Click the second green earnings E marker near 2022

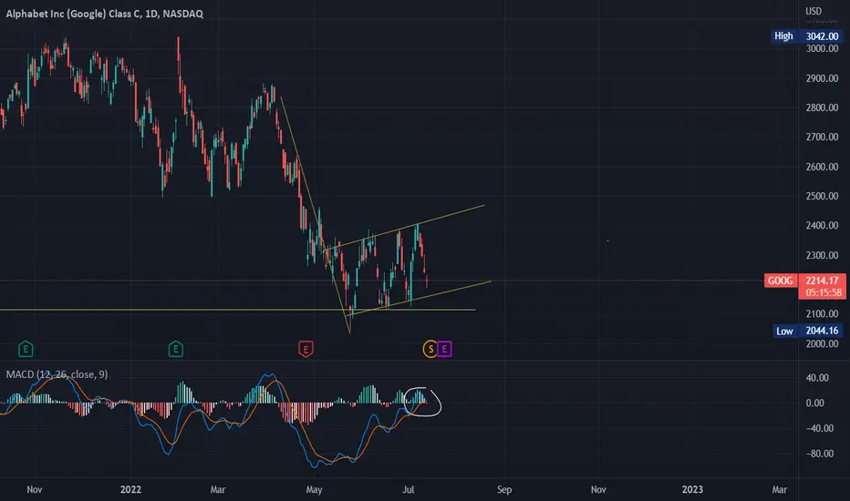[175, 349]
